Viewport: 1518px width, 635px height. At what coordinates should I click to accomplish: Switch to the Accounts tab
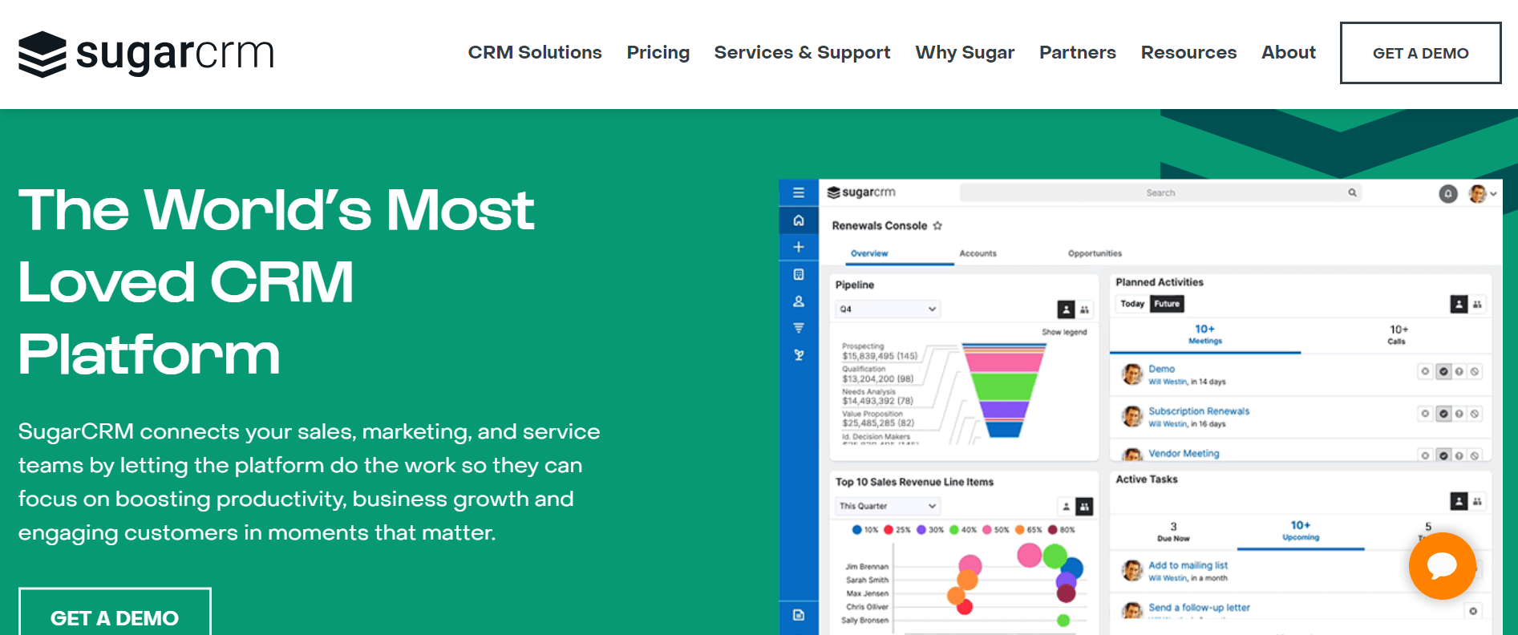[978, 253]
